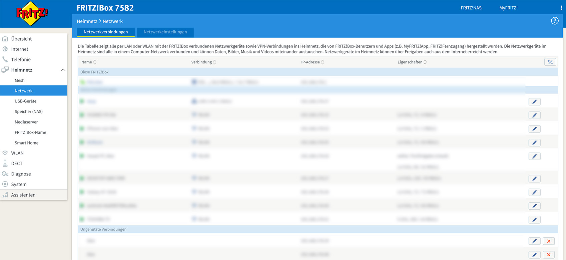Launch Assistenten wizard

pos(34,195)
